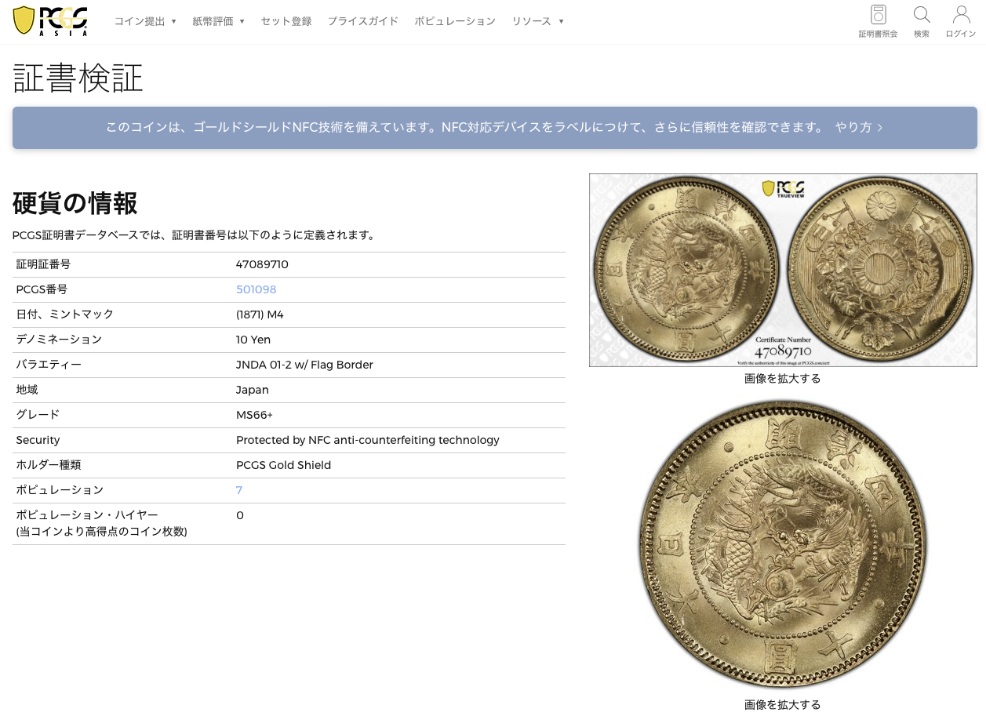
Task: Click the 検索 magnifier icon
Action: [922, 15]
